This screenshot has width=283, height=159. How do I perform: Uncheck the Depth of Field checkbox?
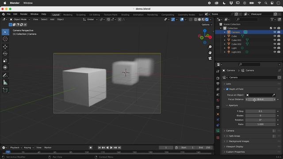(x=227, y=89)
